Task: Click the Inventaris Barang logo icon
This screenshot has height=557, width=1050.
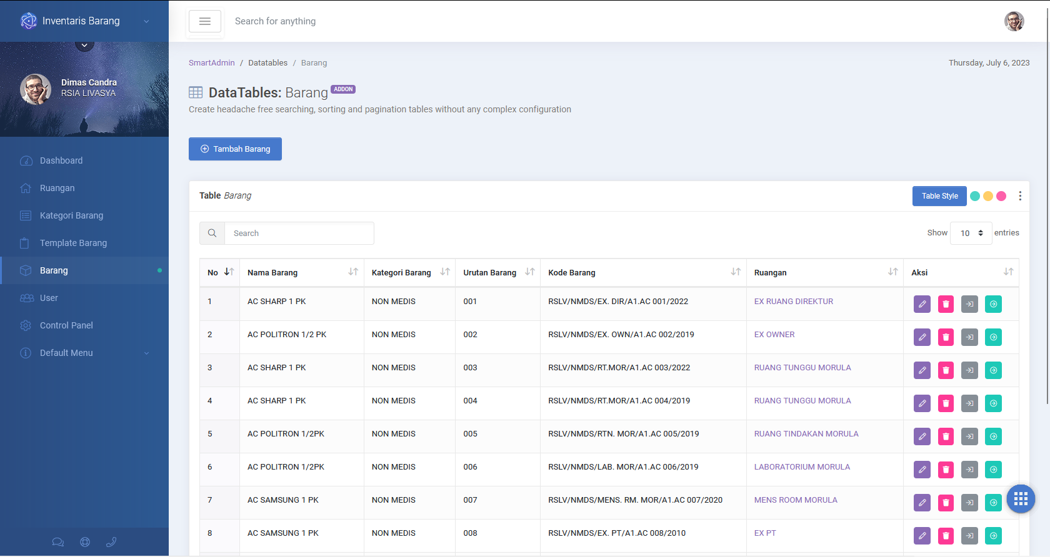Action: pos(28,21)
